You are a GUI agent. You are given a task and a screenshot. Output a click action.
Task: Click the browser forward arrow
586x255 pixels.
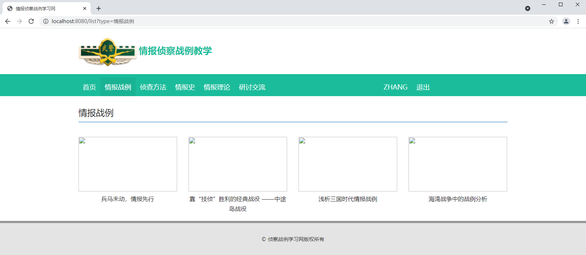tap(19, 21)
